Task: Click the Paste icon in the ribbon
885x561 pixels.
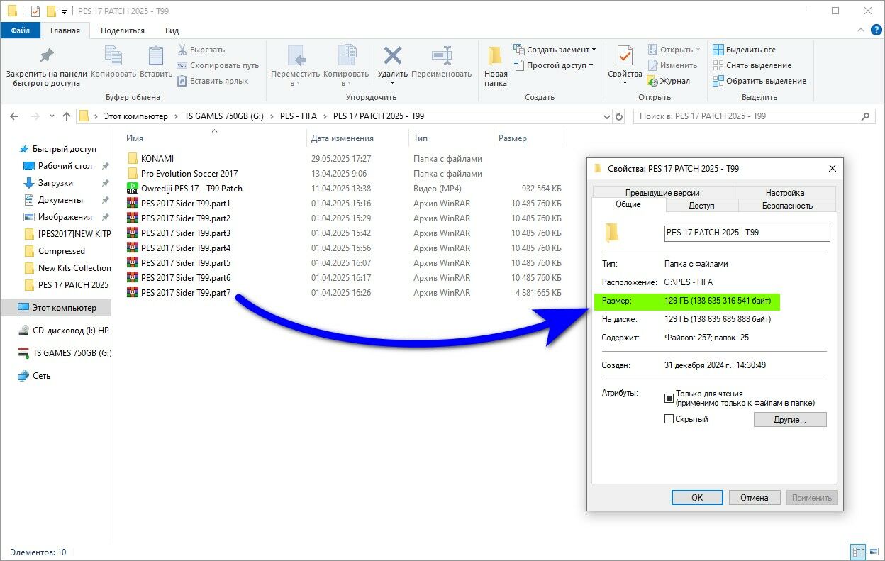Action: pos(155,56)
